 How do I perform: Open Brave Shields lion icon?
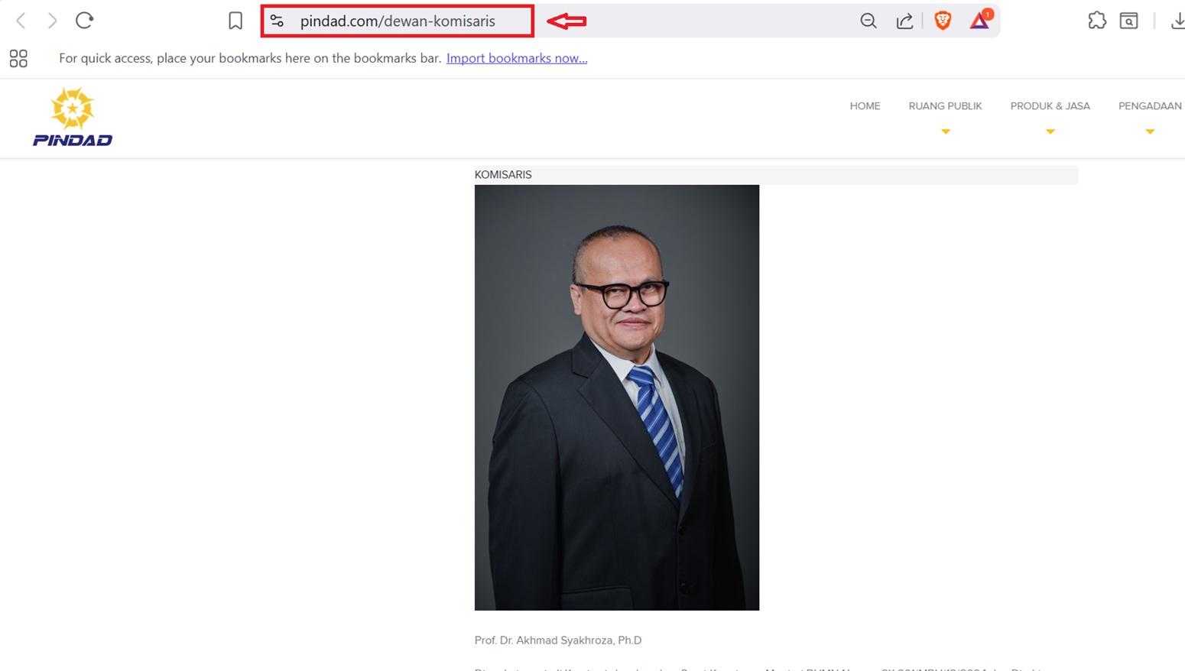coord(943,21)
